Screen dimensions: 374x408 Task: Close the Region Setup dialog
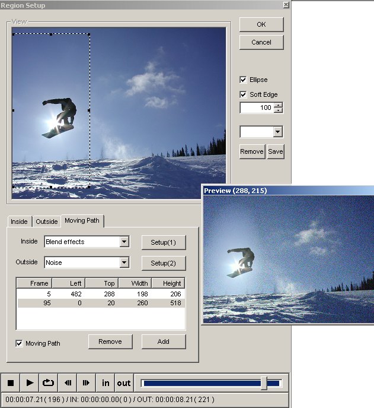click(x=286, y=5)
